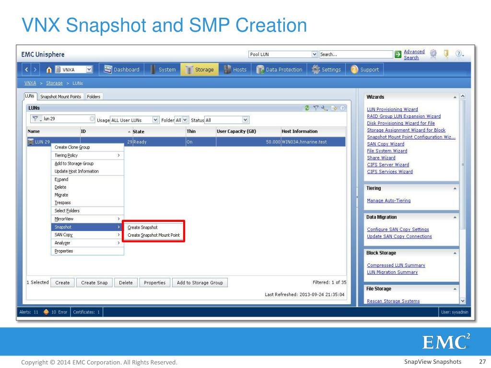Refresh the LUNs table with green icon
This screenshot has height=368, width=491.
307,108
